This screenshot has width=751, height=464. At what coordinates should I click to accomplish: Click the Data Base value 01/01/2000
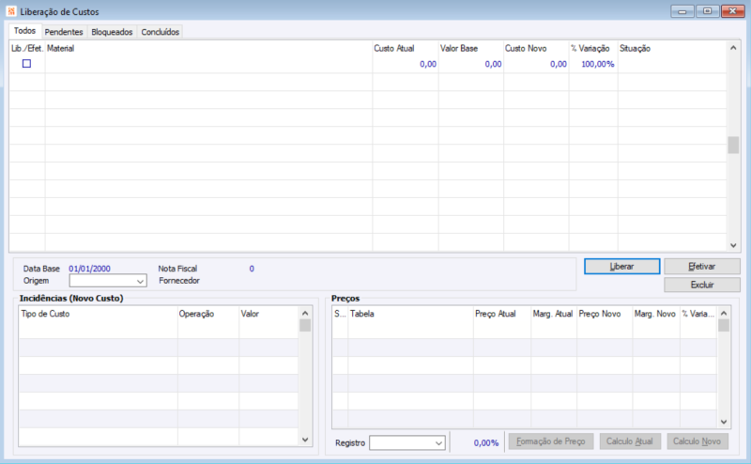[89, 269]
